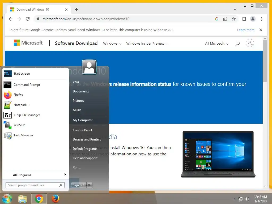Open VM4 user folder
The height and width of the screenshot is (204, 272).
tap(76, 82)
